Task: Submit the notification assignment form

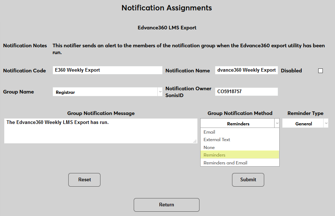Action: point(248,179)
